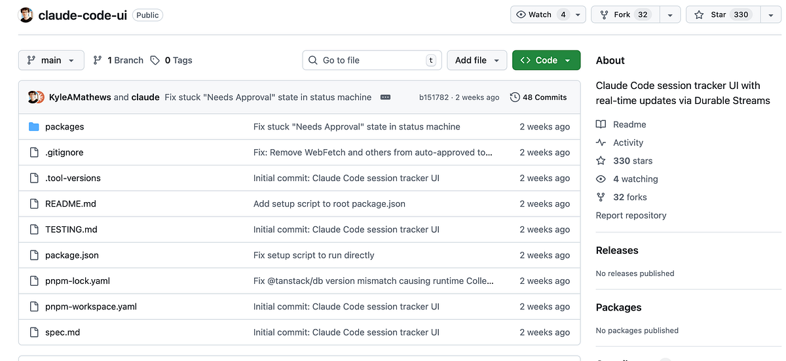The height and width of the screenshot is (361, 786).
Task: Open the package.json file
Action: click(72, 255)
